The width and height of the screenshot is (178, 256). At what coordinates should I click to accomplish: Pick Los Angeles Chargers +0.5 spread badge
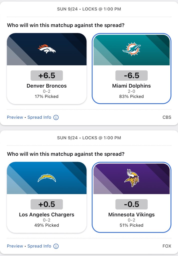click(47, 204)
